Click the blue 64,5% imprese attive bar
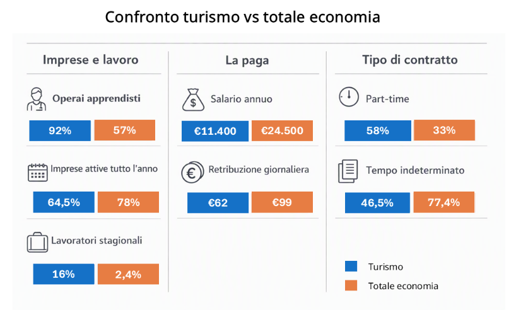 click(x=64, y=202)
